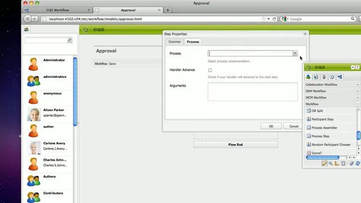The image size is (361, 203).
Task: Open the Process dropdown arrow
Action: pyautogui.click(x=295, y=54)
